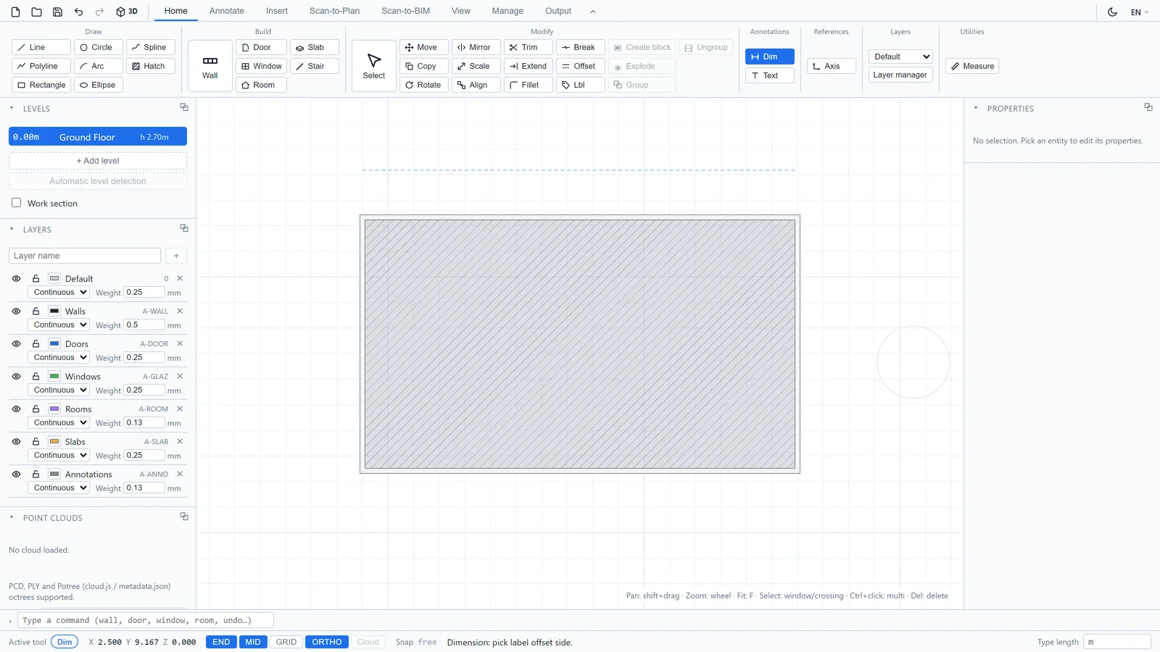
Task: Collapse the Layers panel
Action: pyautogui.click(x=12, y=229)
